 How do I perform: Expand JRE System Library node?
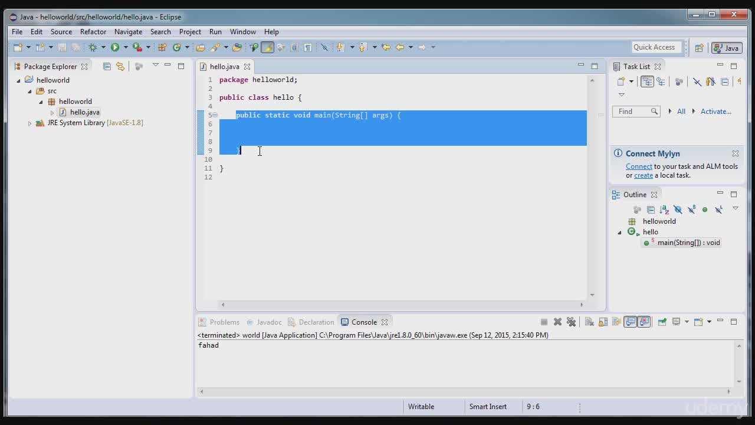tap(29, 123)
